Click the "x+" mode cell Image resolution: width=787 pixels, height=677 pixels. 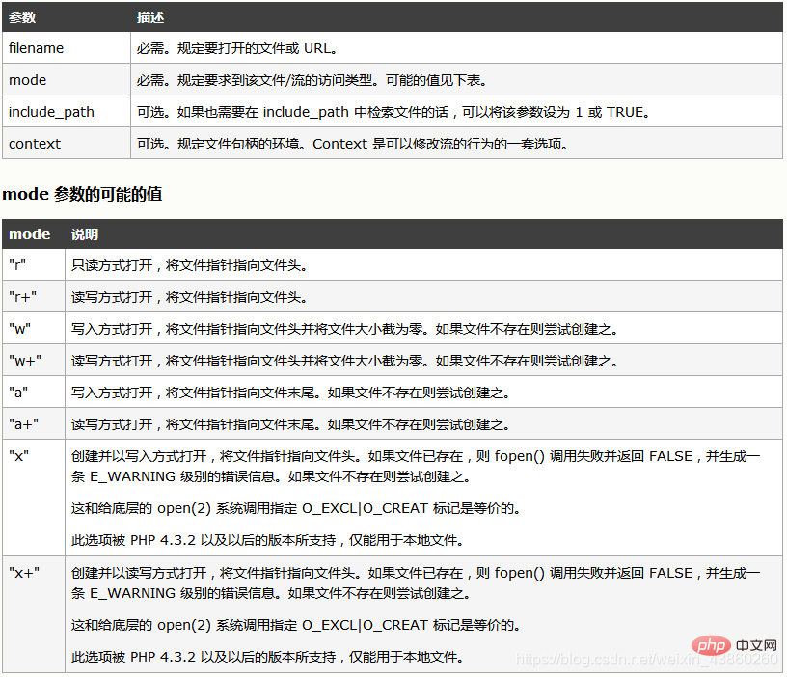pyautogui.click(x=24, y=573)
